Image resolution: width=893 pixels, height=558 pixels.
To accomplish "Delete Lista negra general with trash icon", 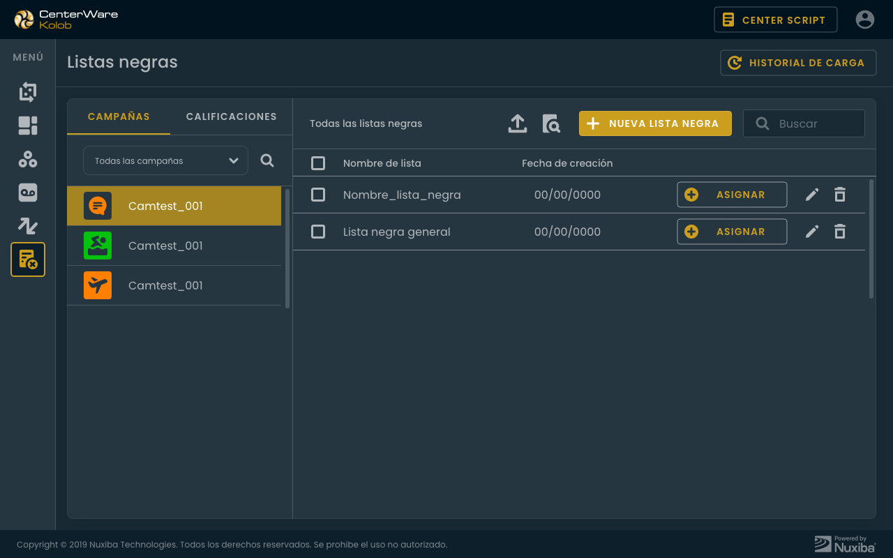I will [840, 232].
